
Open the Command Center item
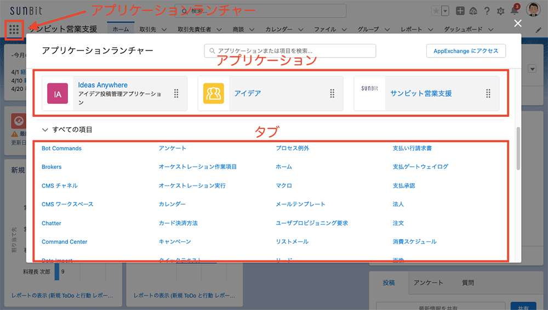[x=64, y=242]
